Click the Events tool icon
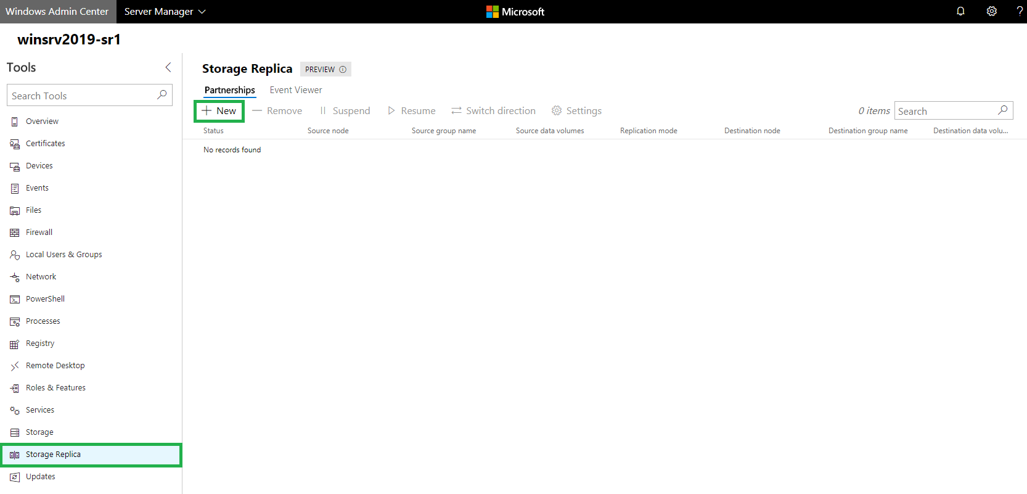 coord(15,188)
